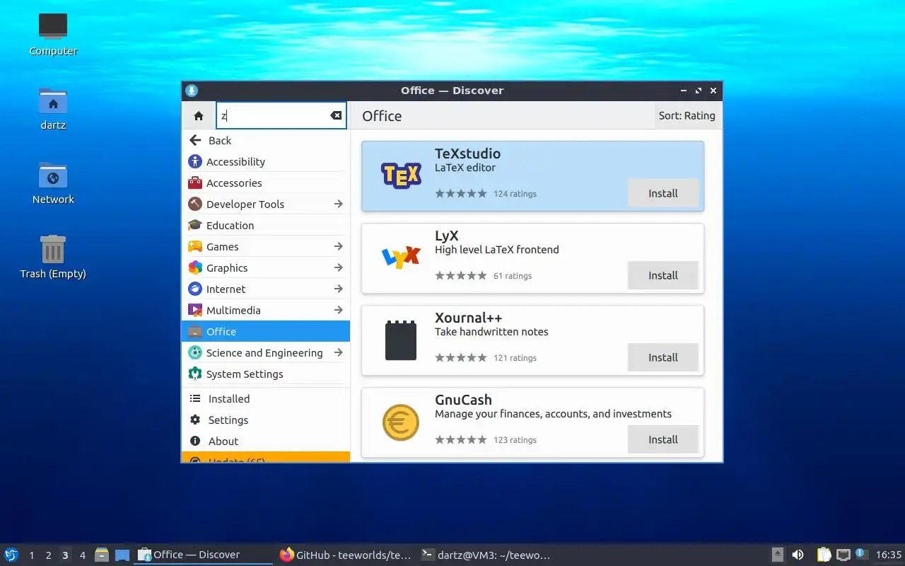This screenshot has height=566, width=905.
Task: Switch to virtual desktop 2
Action: click(x=48, y=555)
